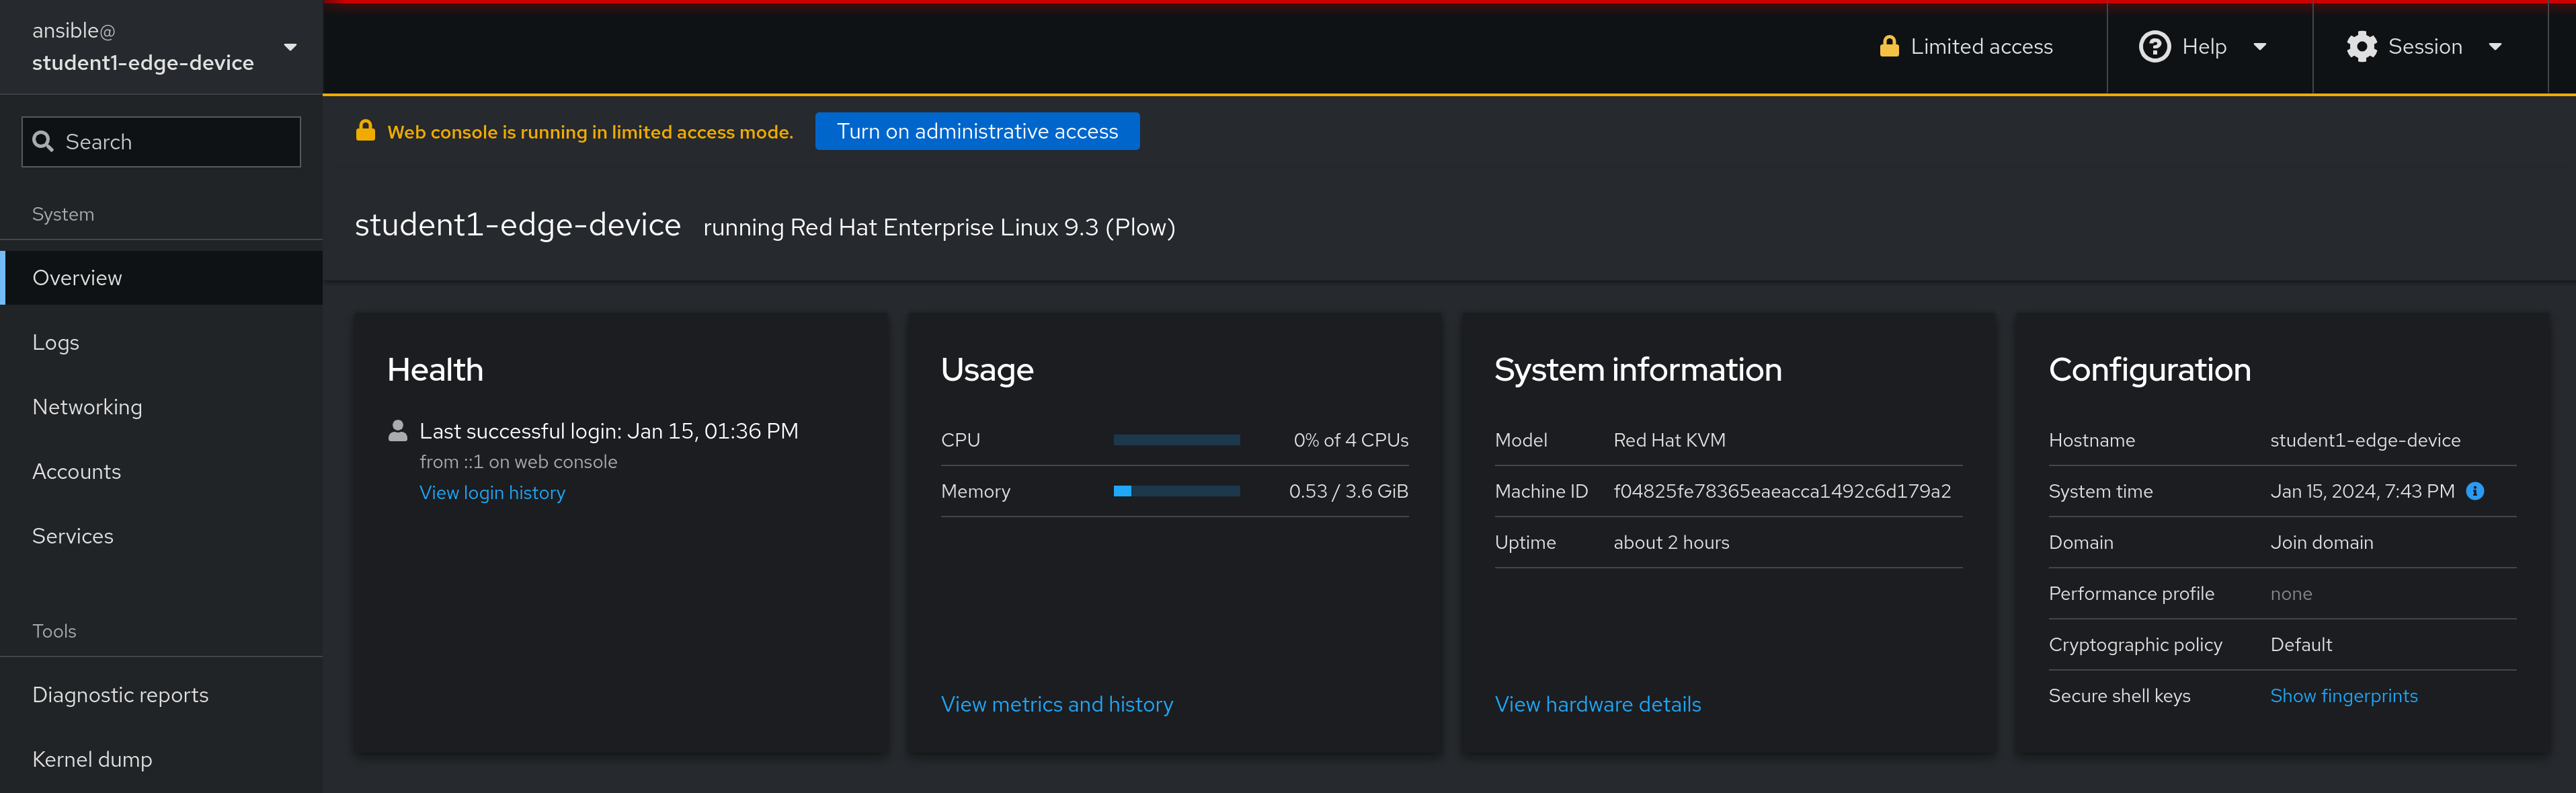Click the hostname value student1-edge-device in Configuration
Viewport: 2576px width, 793px height.
tap(2365, 440)
